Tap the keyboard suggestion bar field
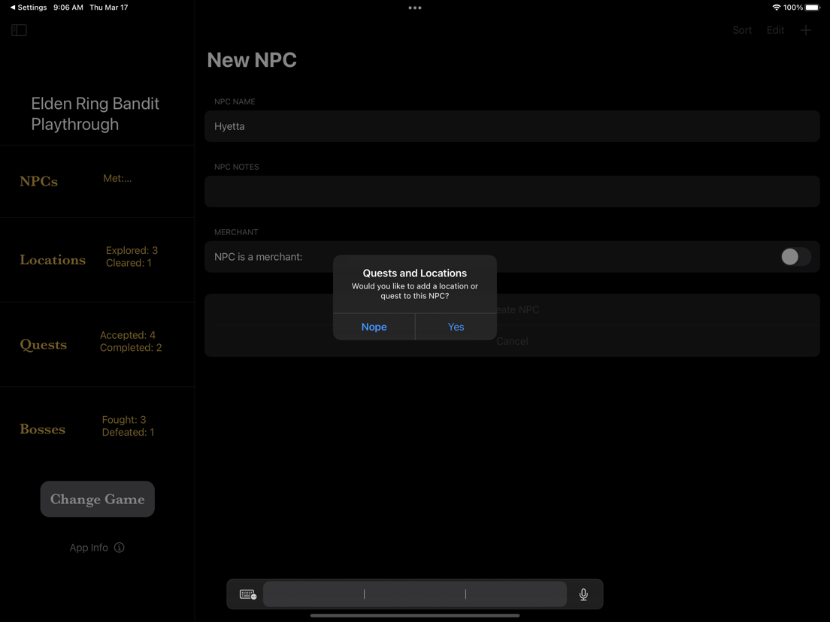The height and width of the screenshot is (622, 830). pos(414,594)
